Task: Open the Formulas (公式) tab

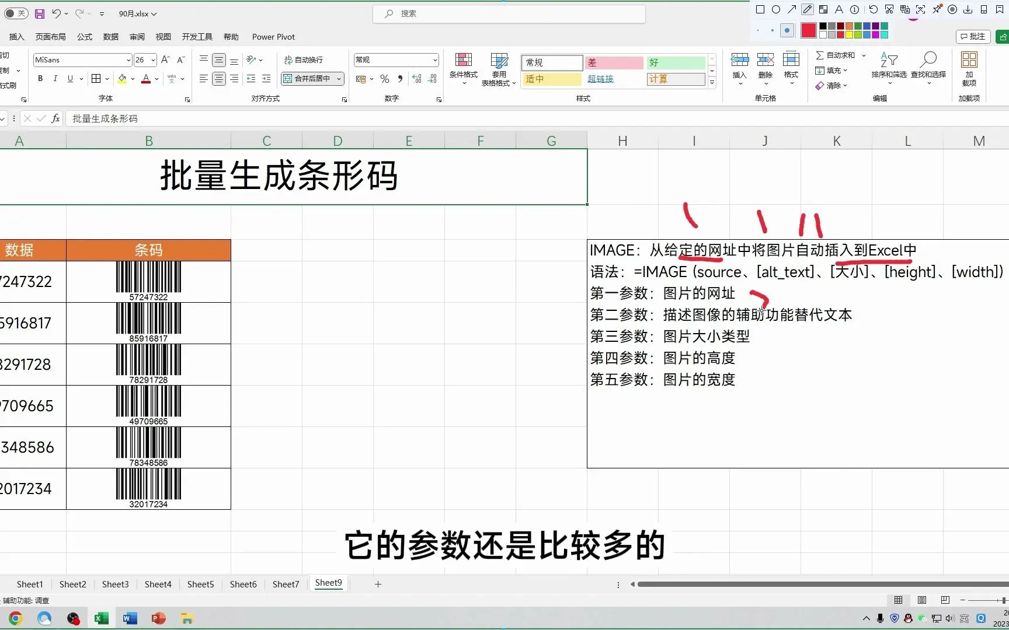Action: (x=85, y=37)
